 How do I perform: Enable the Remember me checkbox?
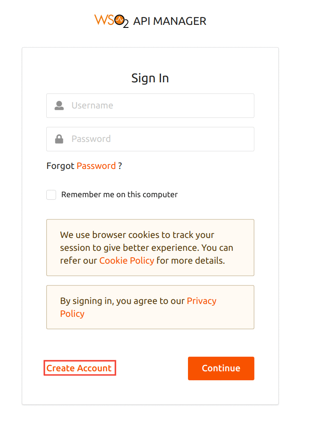tap(51, 195)
